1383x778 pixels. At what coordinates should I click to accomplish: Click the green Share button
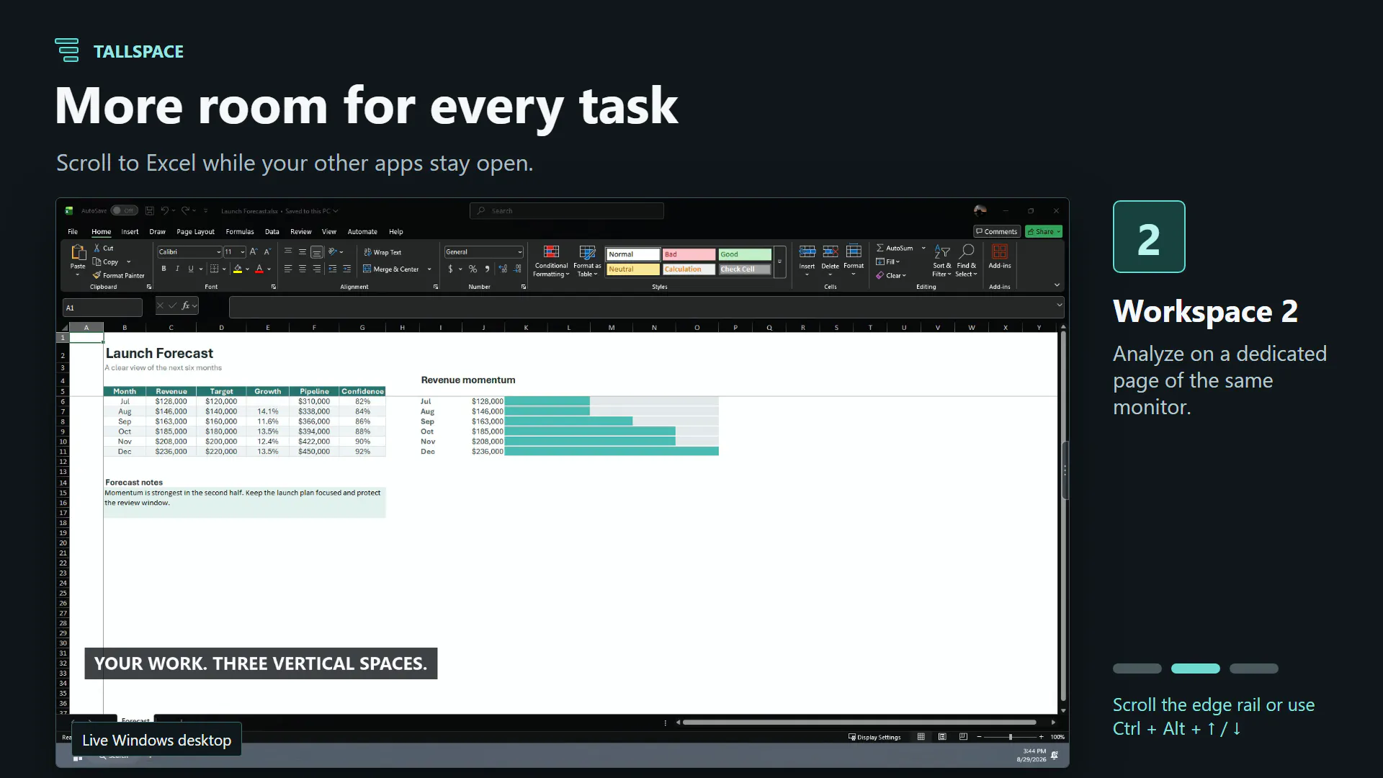click(x=1044, y=231)
